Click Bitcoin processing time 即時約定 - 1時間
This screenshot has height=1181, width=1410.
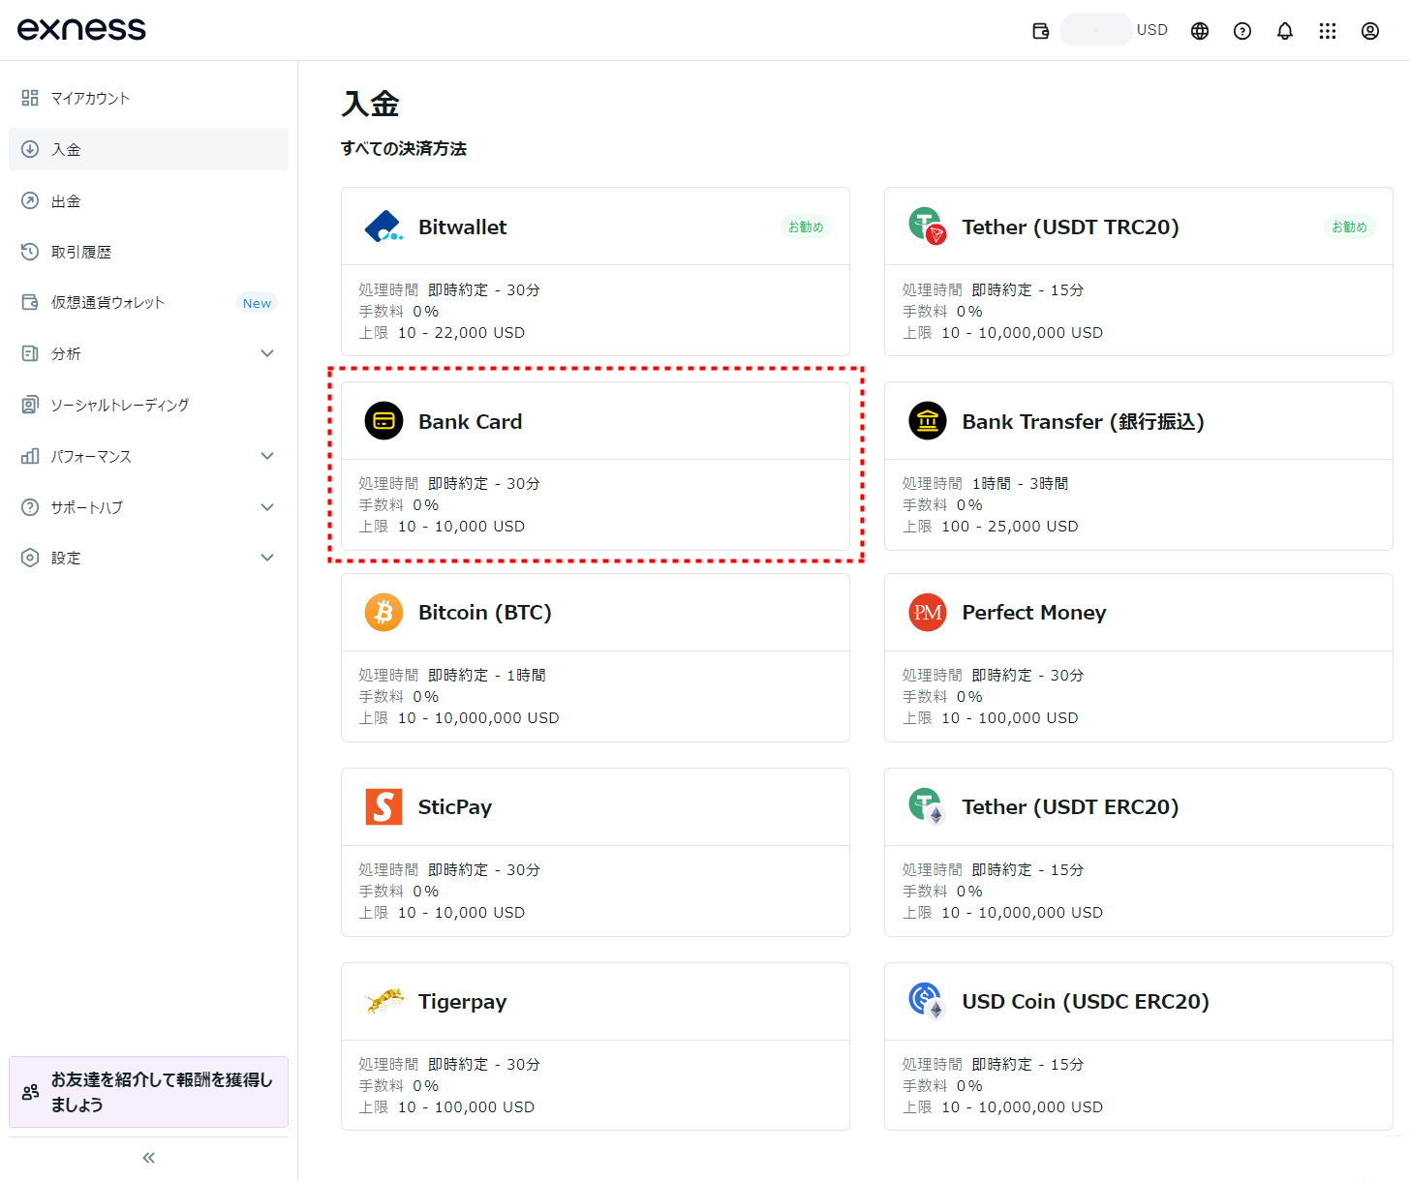487,676
